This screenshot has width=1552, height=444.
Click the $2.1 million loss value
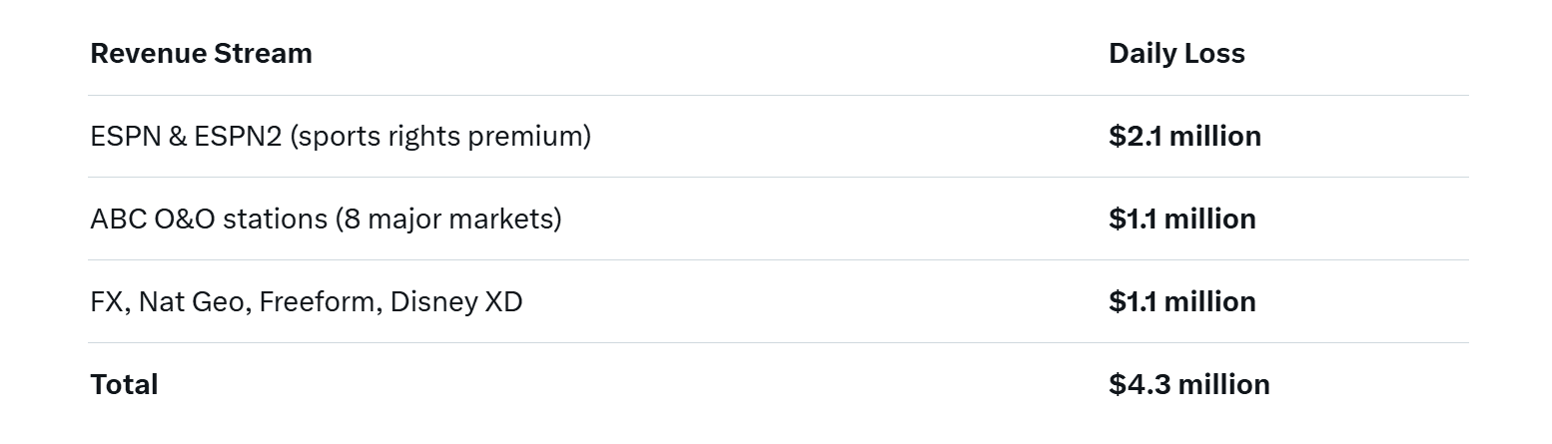(x=1184, y=136)
